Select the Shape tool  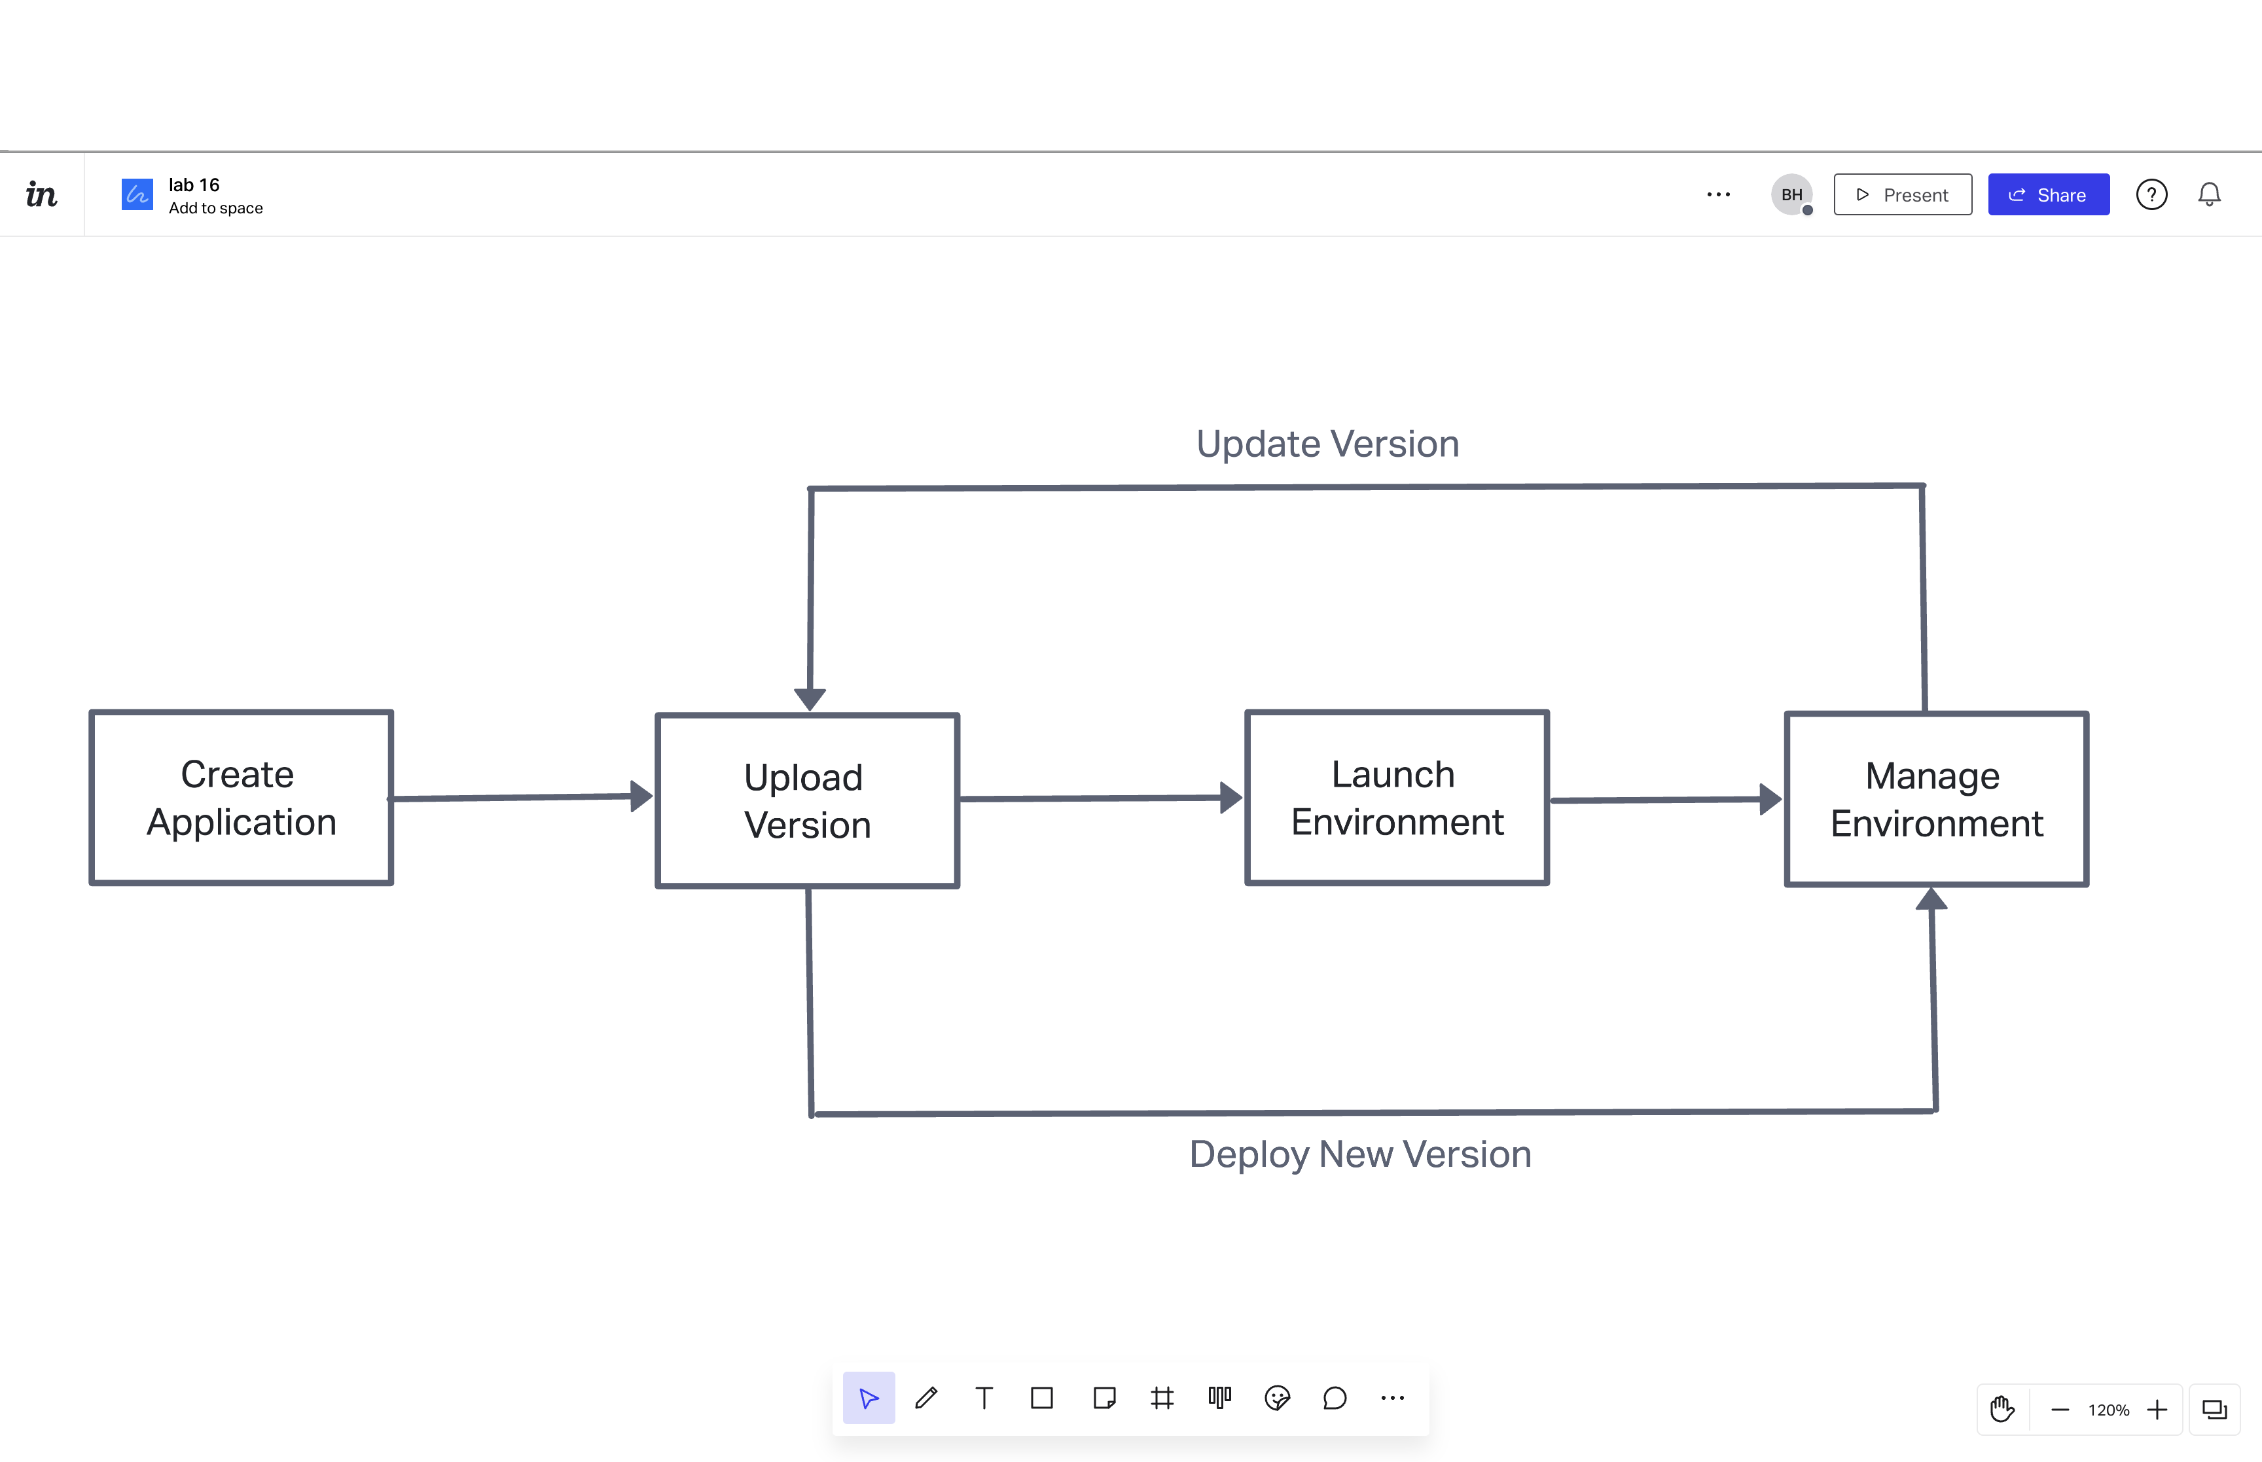[x=1042, y=1397]
